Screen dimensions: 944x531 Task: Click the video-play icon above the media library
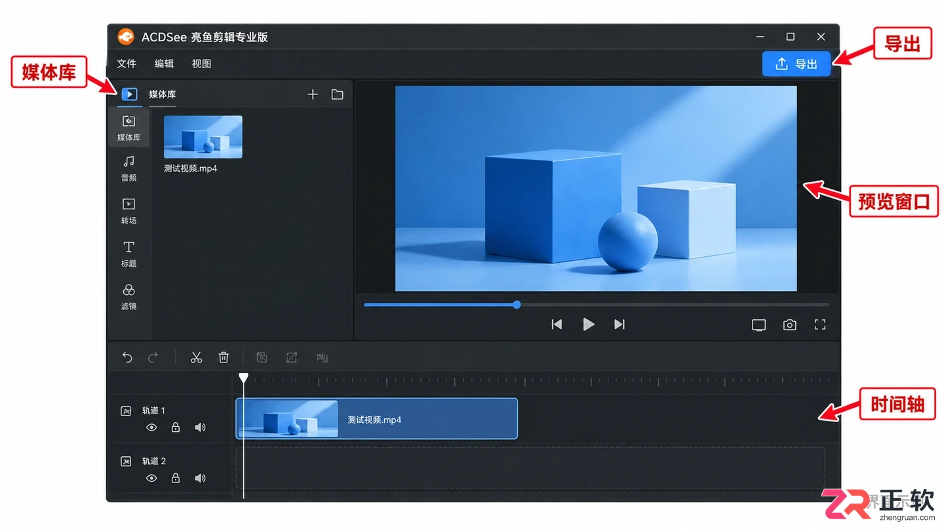(130, 94)
